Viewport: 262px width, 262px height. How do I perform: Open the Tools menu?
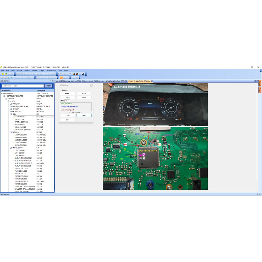pos(60,71)
